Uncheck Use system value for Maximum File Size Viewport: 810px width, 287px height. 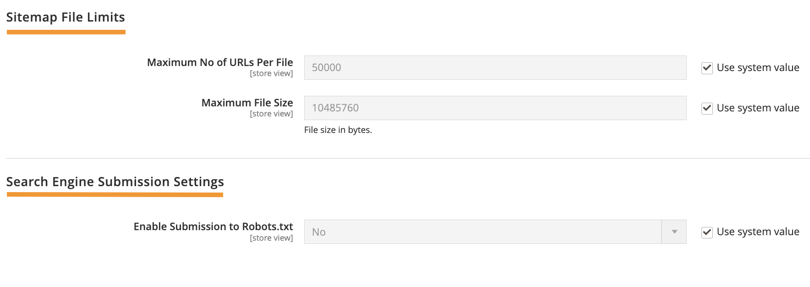pos(706,108)
